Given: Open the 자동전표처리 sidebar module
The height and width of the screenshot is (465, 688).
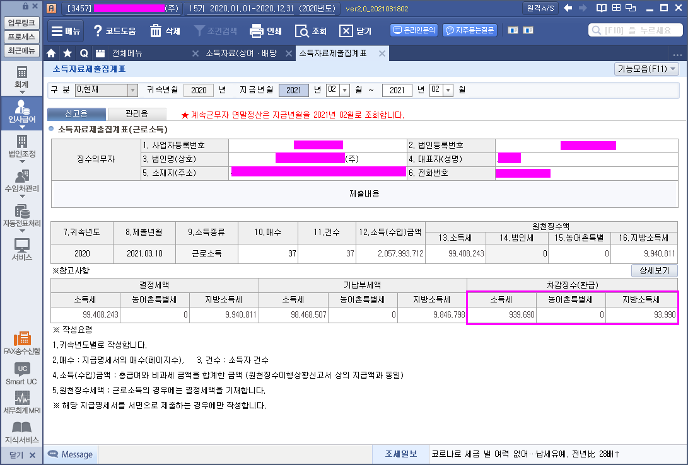Looking at the screenshot, I should [x=21, y=217].
